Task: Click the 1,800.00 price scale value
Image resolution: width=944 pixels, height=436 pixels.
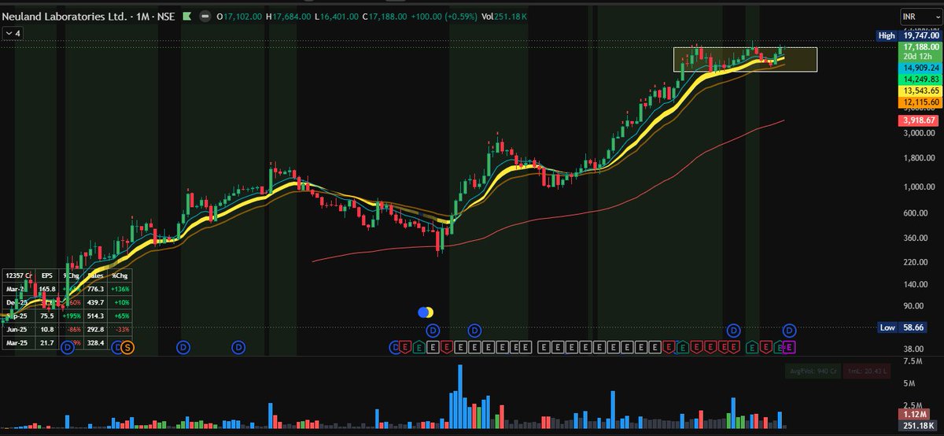Action: click(x=920, y=158)
